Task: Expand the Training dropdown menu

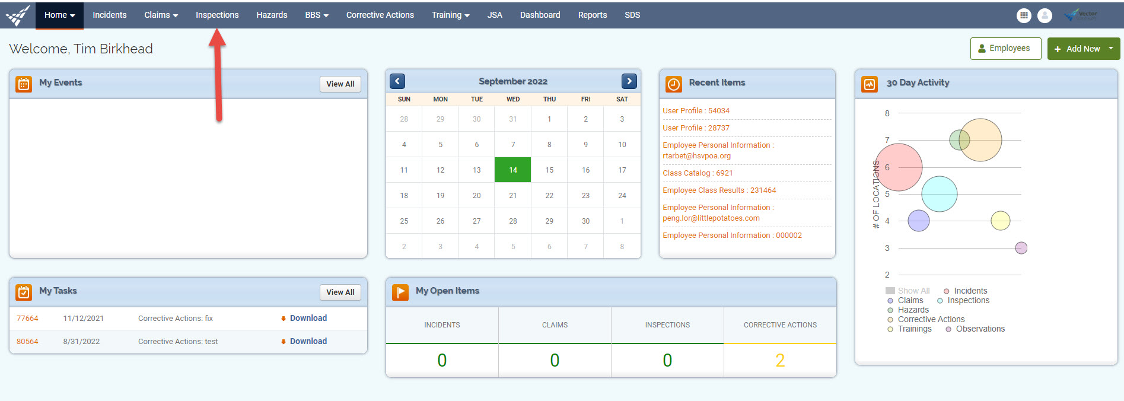Action: click(x=450, y=15)
